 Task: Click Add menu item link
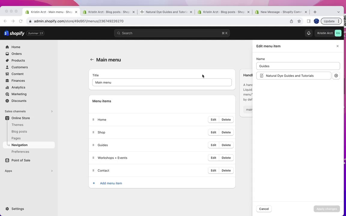pos(111,183)
